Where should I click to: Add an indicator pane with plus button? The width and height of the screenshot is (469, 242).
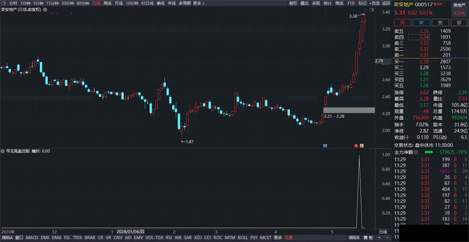coord(379,237)
